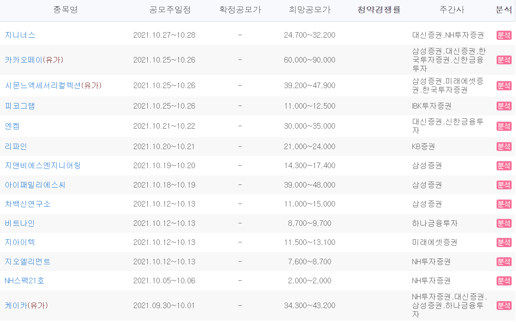Click the 주간사 column header

tap(452, 10)
